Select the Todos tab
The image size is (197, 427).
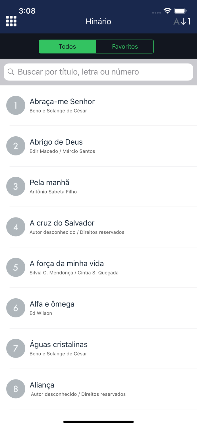(67, 46)
